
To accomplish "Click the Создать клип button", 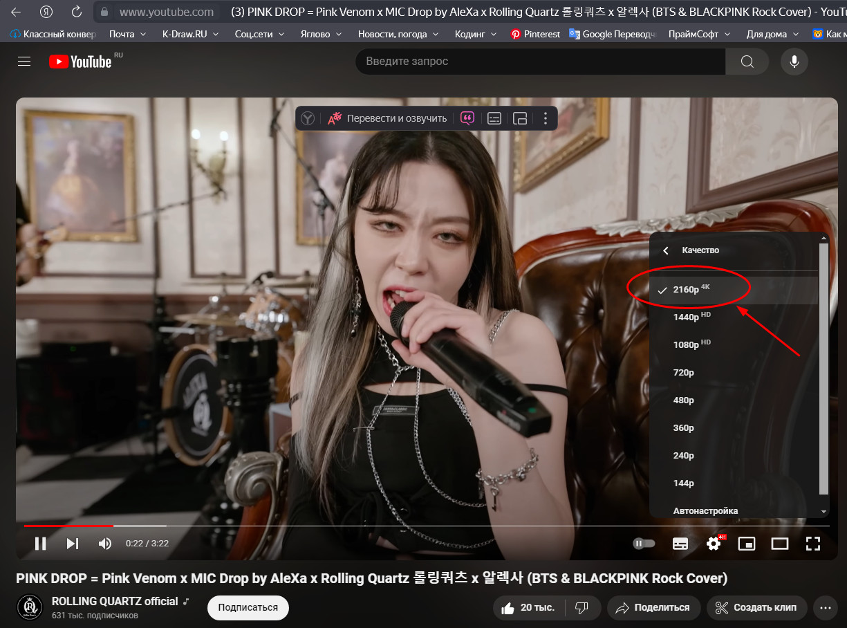I will [x=756, y=608].
